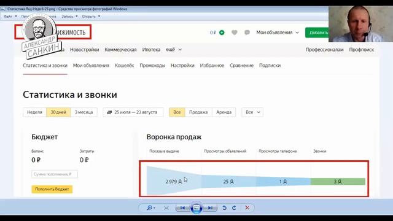Open the Кошелёк tab

coord(124,66)
